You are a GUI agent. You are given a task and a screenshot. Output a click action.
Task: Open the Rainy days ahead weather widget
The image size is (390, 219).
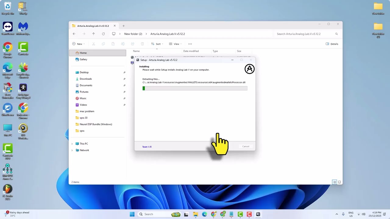click(17, 214)
